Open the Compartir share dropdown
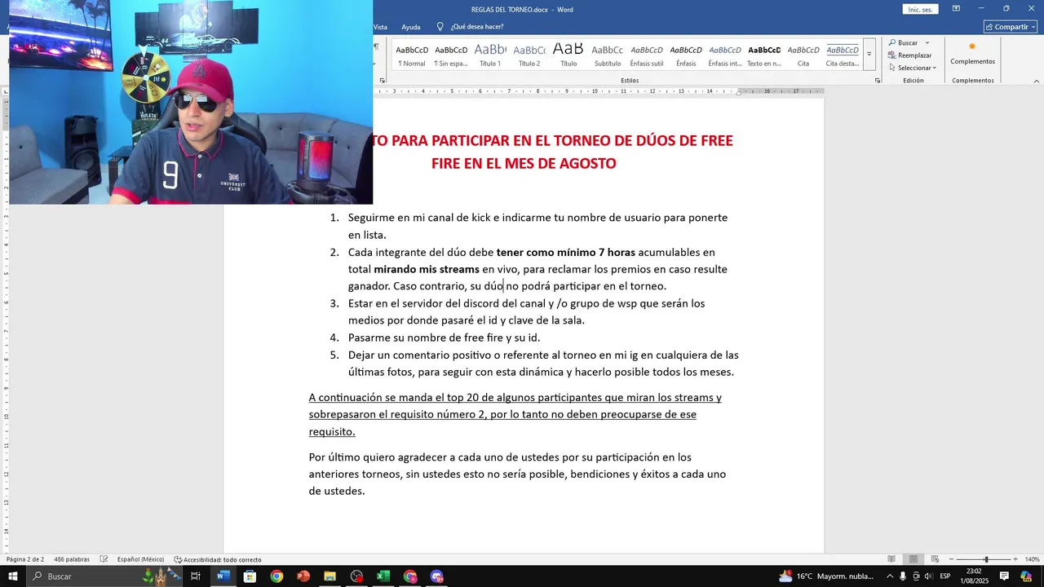The height and width of the screenshot is (587, 1044). pos(1011,27)
